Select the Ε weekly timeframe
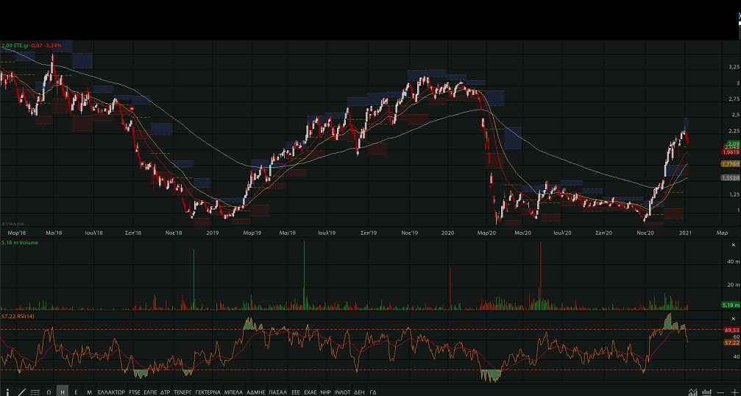The image size is (741, 396). [76, 392]
